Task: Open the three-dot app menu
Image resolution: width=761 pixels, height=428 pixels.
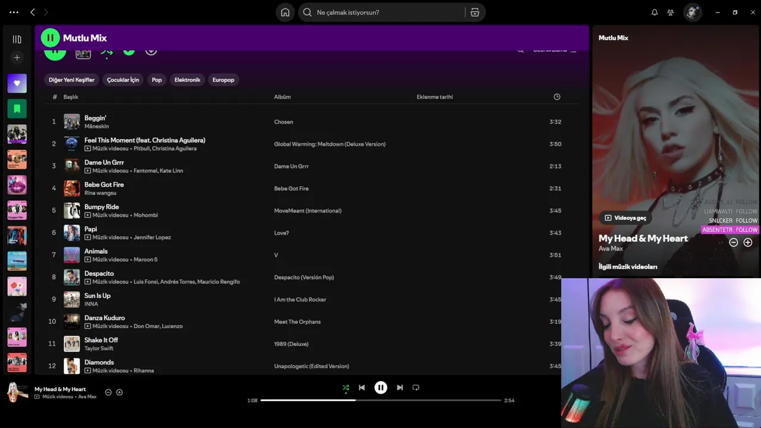Action: click(14, 12)
